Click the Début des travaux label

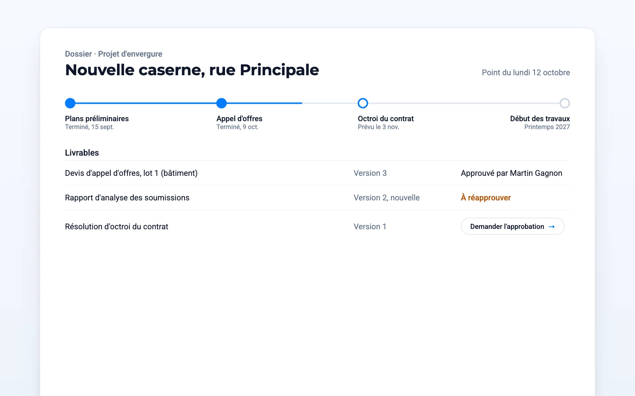tap(540, 118)
